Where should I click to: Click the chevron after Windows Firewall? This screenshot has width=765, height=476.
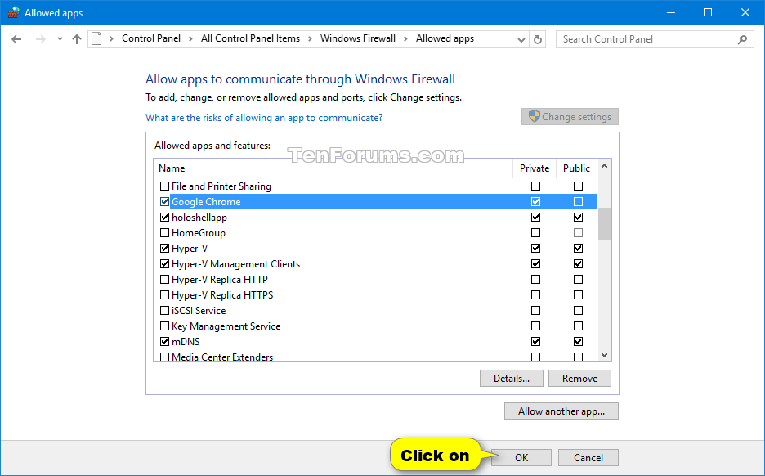click(405, 38)
